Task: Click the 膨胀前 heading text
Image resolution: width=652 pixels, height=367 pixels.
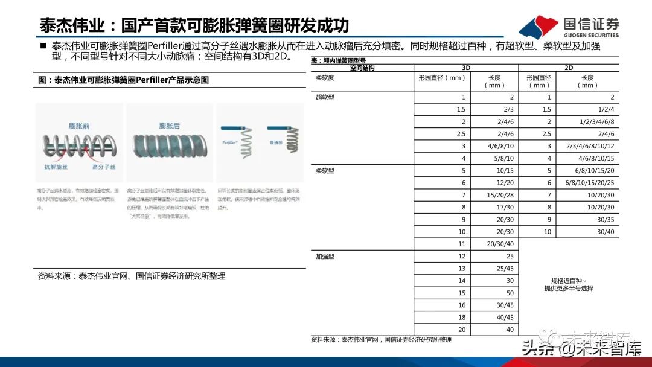Action: pyautogui.click(x=79, y=126)
